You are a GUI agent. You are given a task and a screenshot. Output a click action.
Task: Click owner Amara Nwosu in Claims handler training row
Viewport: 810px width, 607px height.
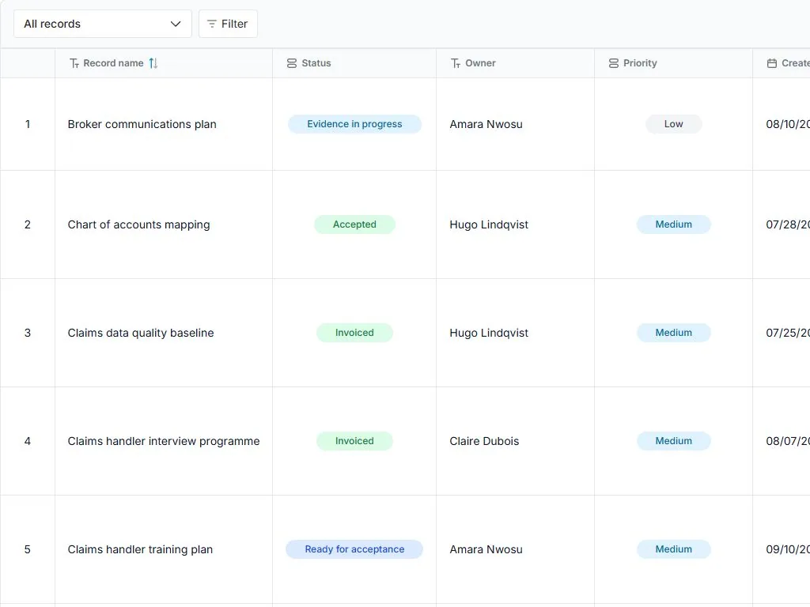[x=486, y=550]
